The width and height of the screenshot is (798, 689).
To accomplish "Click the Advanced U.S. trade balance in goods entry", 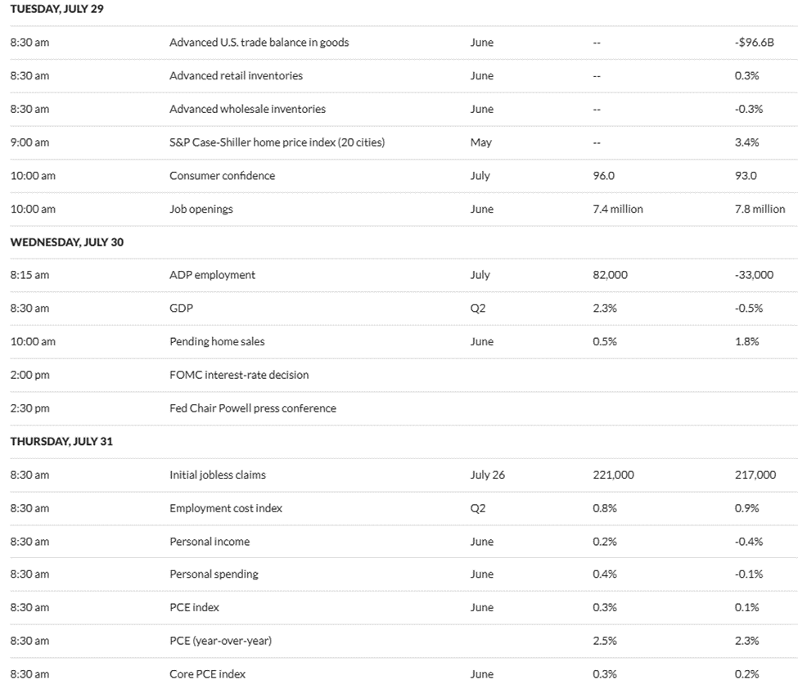I will [259, 43].
